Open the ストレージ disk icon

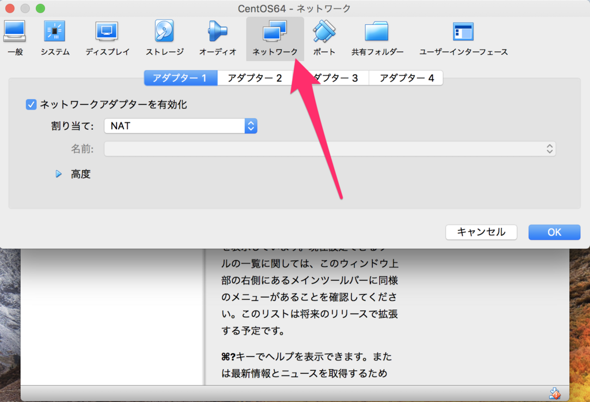[x=164, y=31]
